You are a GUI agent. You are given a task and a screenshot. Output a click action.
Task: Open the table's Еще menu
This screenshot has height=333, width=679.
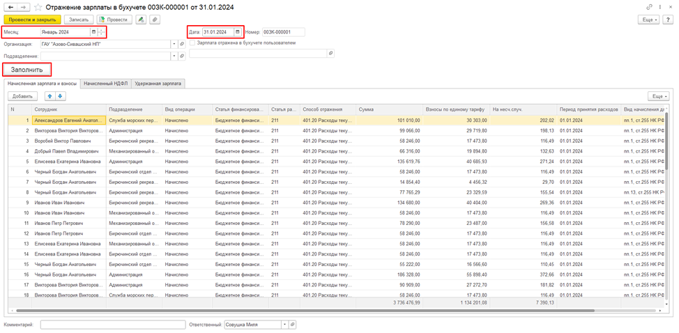pos(658,96)
